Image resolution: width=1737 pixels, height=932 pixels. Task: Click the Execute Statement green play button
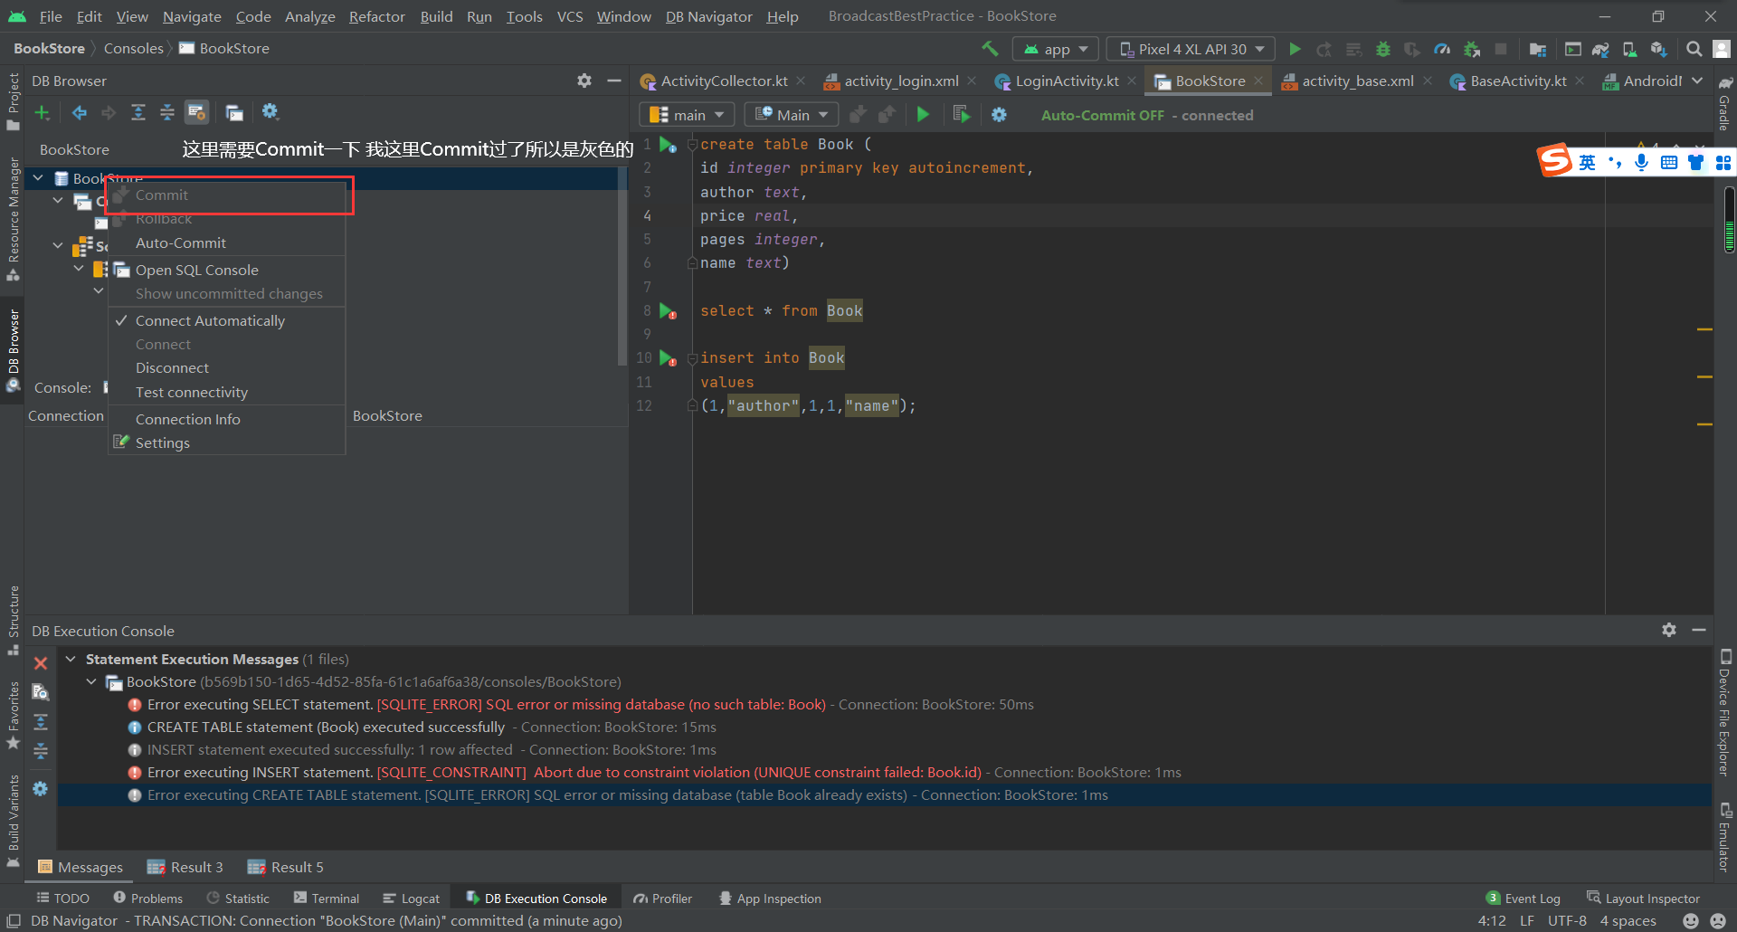click(x=923, y=115)
